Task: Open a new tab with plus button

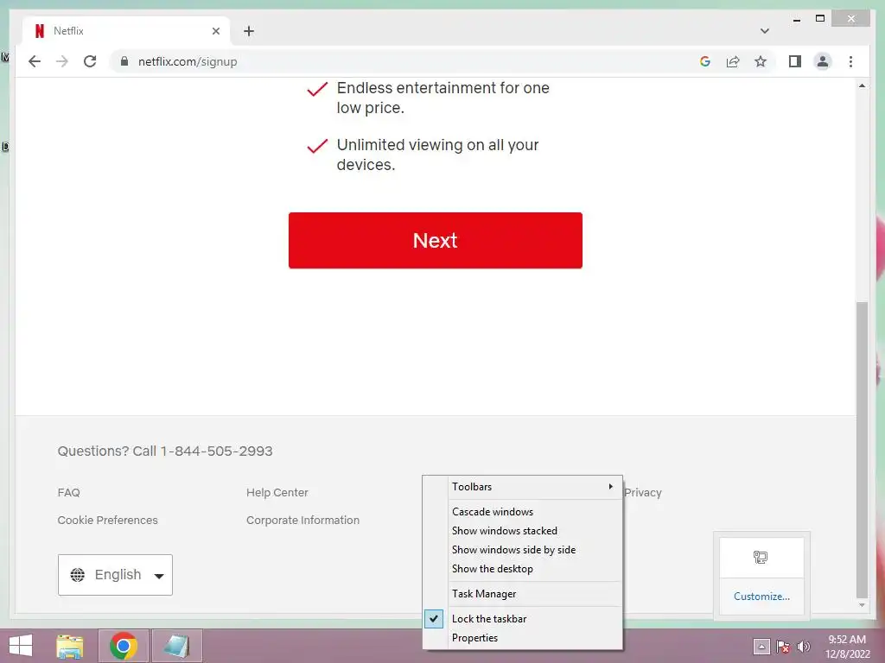Action: [x=249, y=31]
